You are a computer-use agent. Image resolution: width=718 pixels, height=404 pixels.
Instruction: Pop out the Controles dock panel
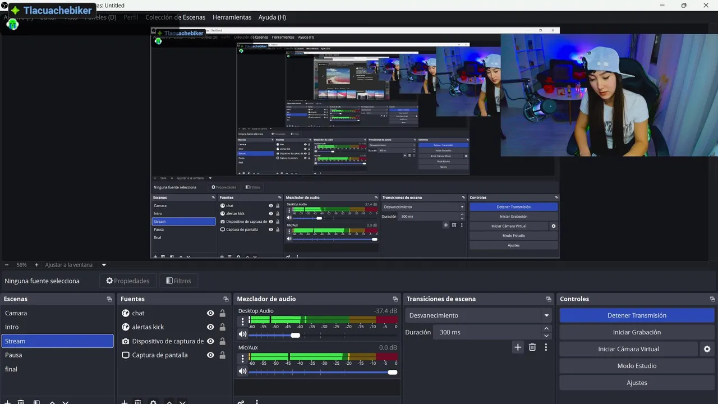point(713,299)
